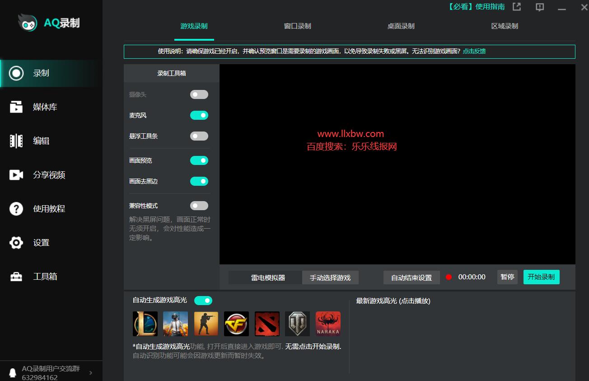Click 开始录制 to start recording

point(541,277)
